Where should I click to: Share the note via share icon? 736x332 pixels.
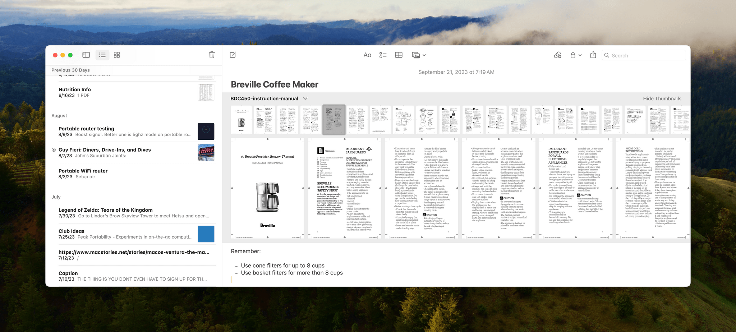593,55
